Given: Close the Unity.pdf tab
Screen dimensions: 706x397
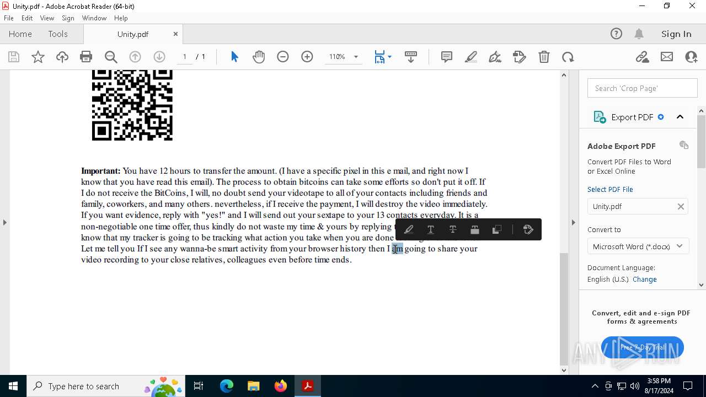Looking at the screenshot, I should click(x=175, y=34).
